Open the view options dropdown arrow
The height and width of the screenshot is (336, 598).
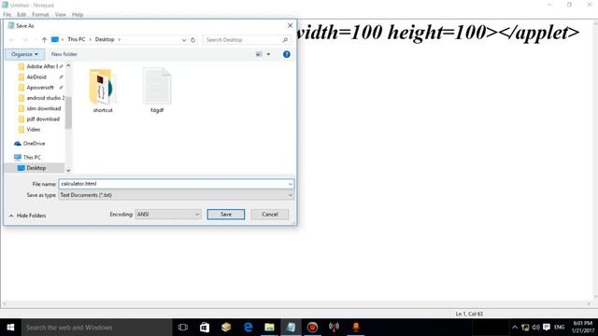tap(268, 54)
